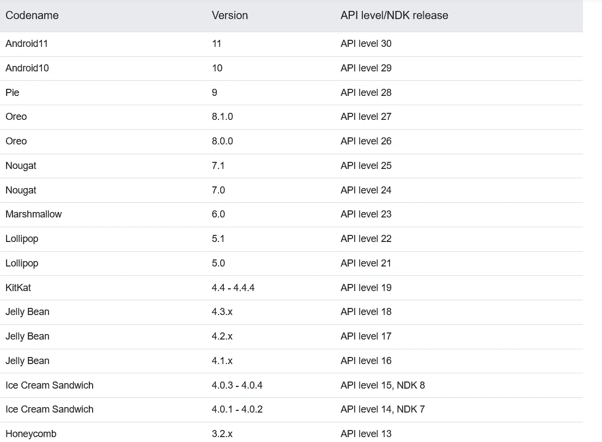Click the Codename column header
Image resolution: width=602 pixels, height=442 pixels.
point(32,15)
